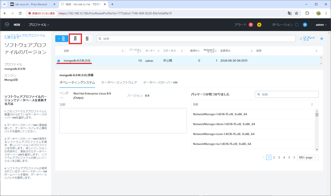Go to the previous page arrow

(263, 158)
